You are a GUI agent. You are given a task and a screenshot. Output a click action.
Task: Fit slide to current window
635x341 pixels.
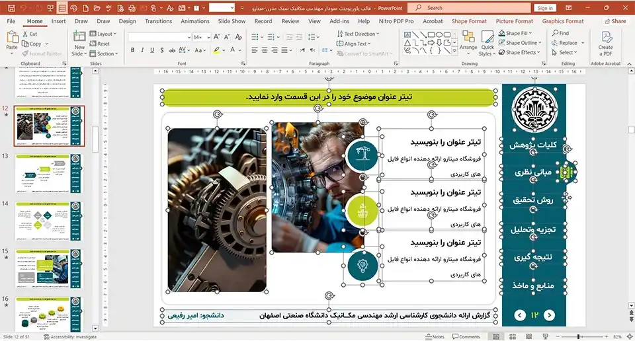pos(630,336)
